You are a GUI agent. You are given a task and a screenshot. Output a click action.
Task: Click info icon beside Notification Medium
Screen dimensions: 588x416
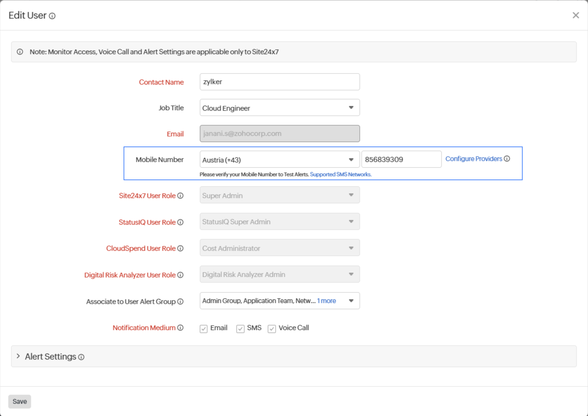coord(181,328)
